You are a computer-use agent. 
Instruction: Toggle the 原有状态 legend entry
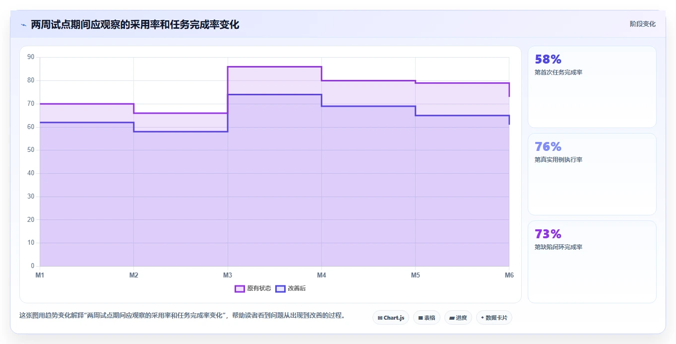(253, 288)
